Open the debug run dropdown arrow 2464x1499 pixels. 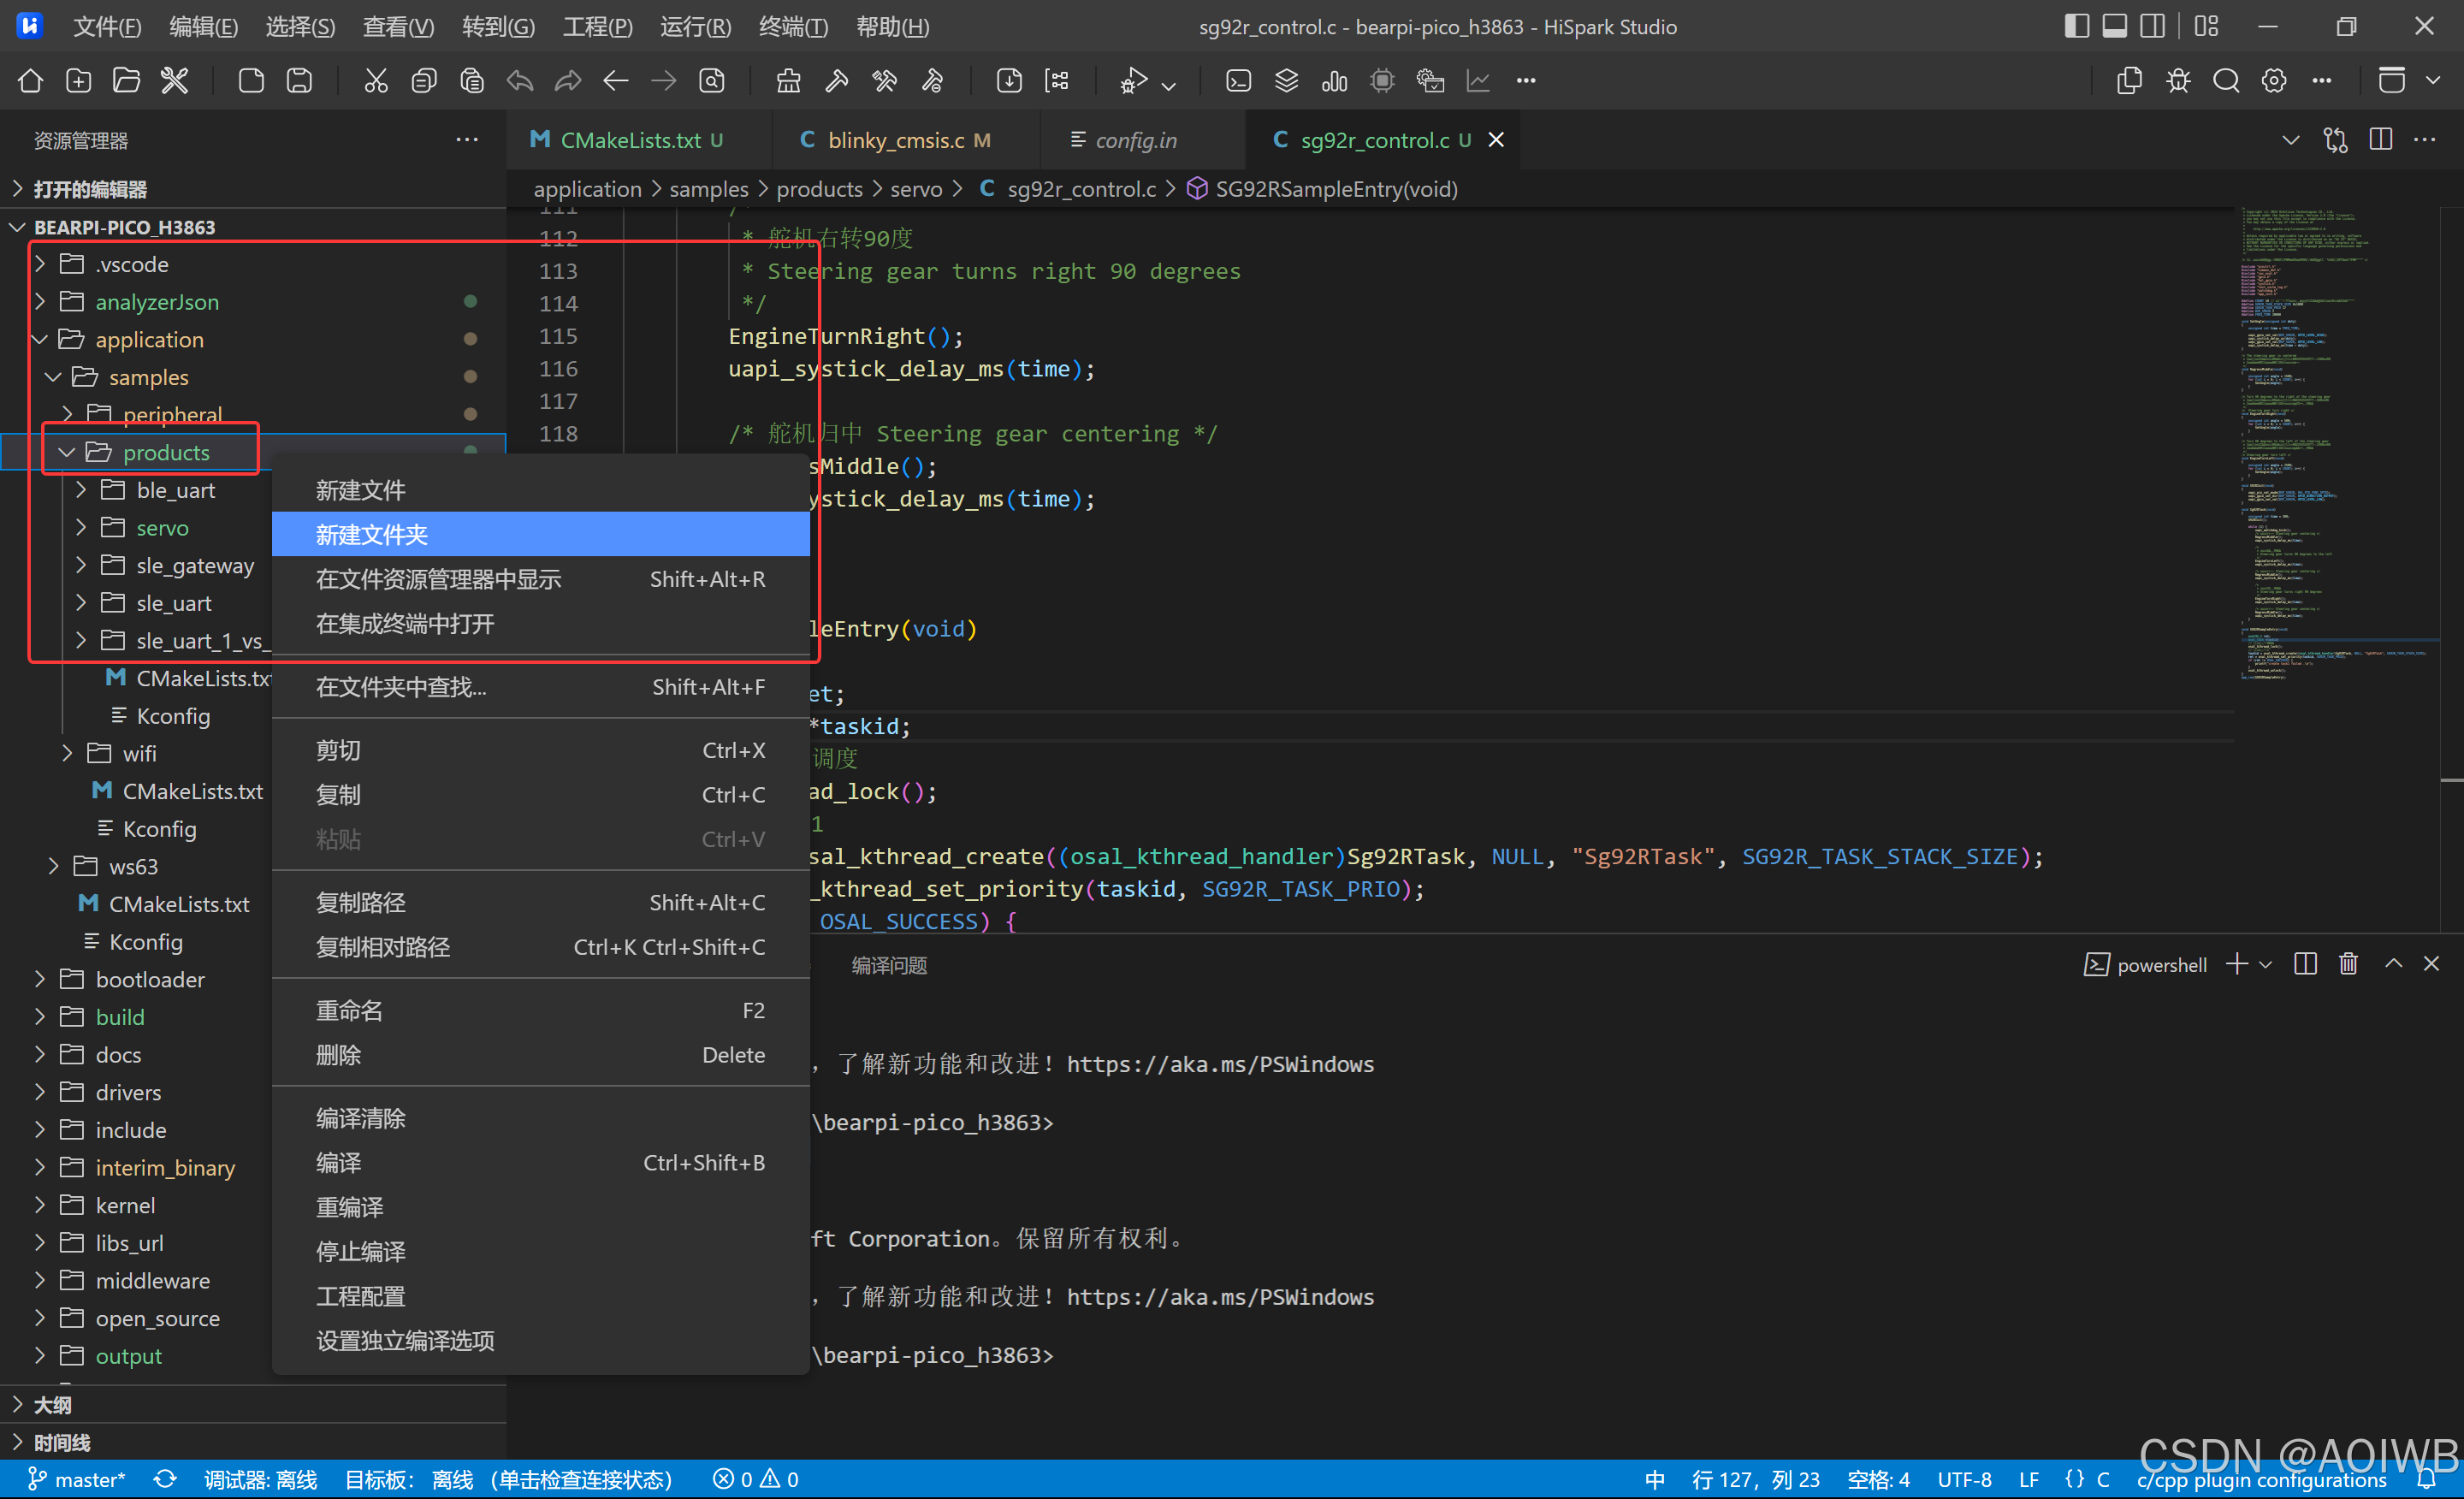(1169, 86)
